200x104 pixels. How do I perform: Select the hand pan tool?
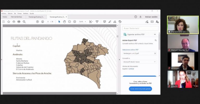tap(64, 22)
